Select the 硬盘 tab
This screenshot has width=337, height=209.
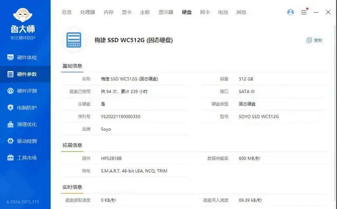click(186, 12)
